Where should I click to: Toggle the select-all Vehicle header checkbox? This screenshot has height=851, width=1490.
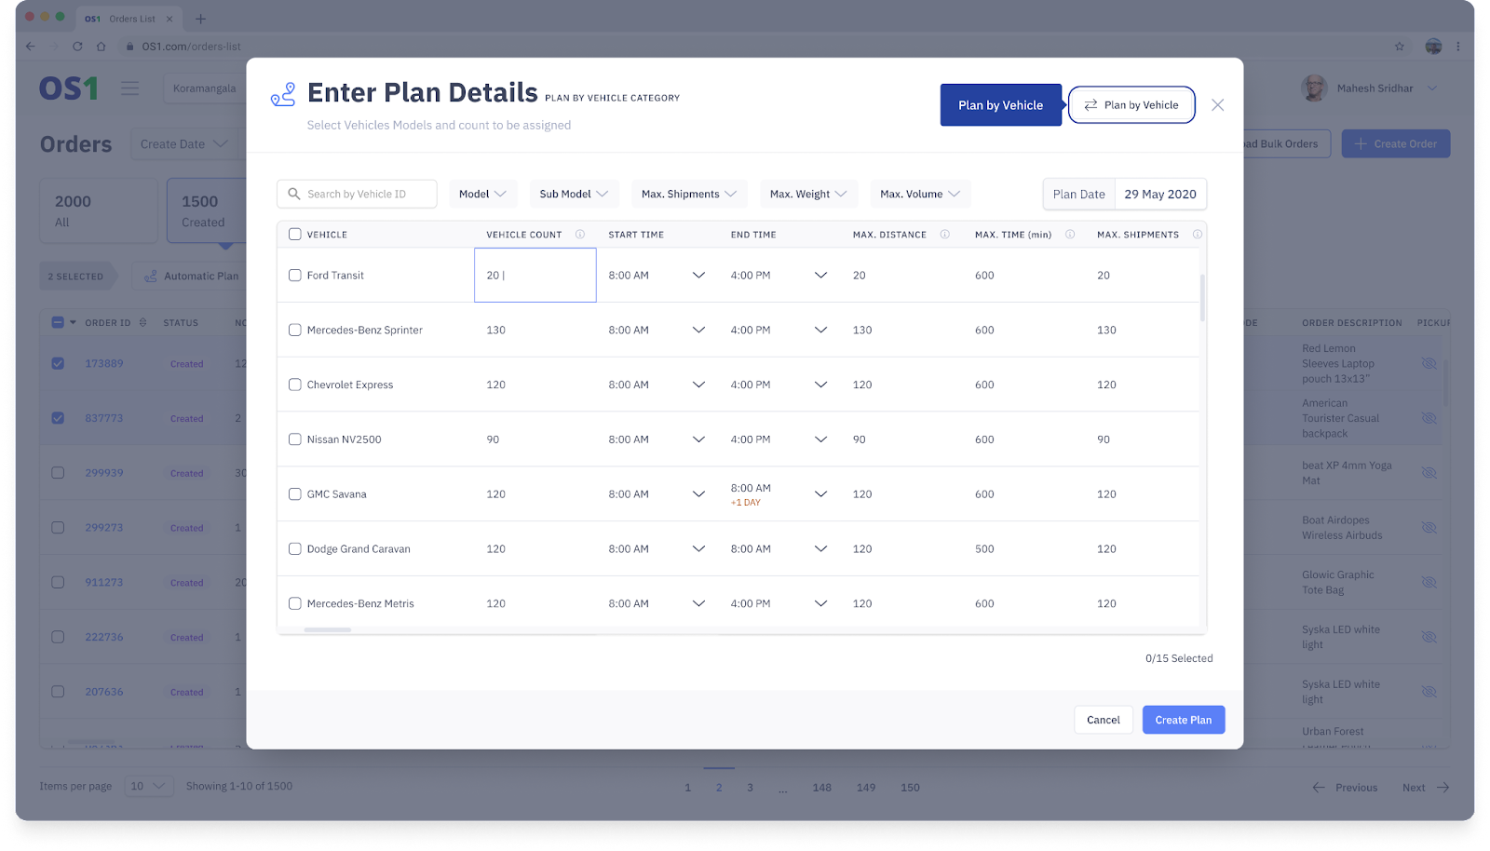[x=295, y=235]
